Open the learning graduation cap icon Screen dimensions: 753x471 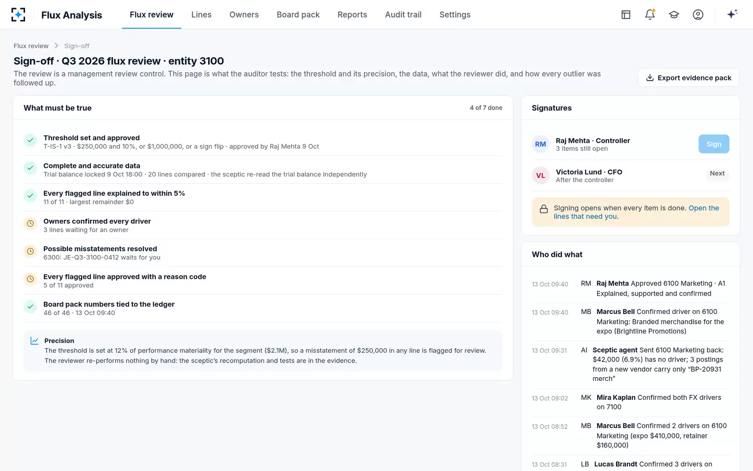tap(674, 15)
